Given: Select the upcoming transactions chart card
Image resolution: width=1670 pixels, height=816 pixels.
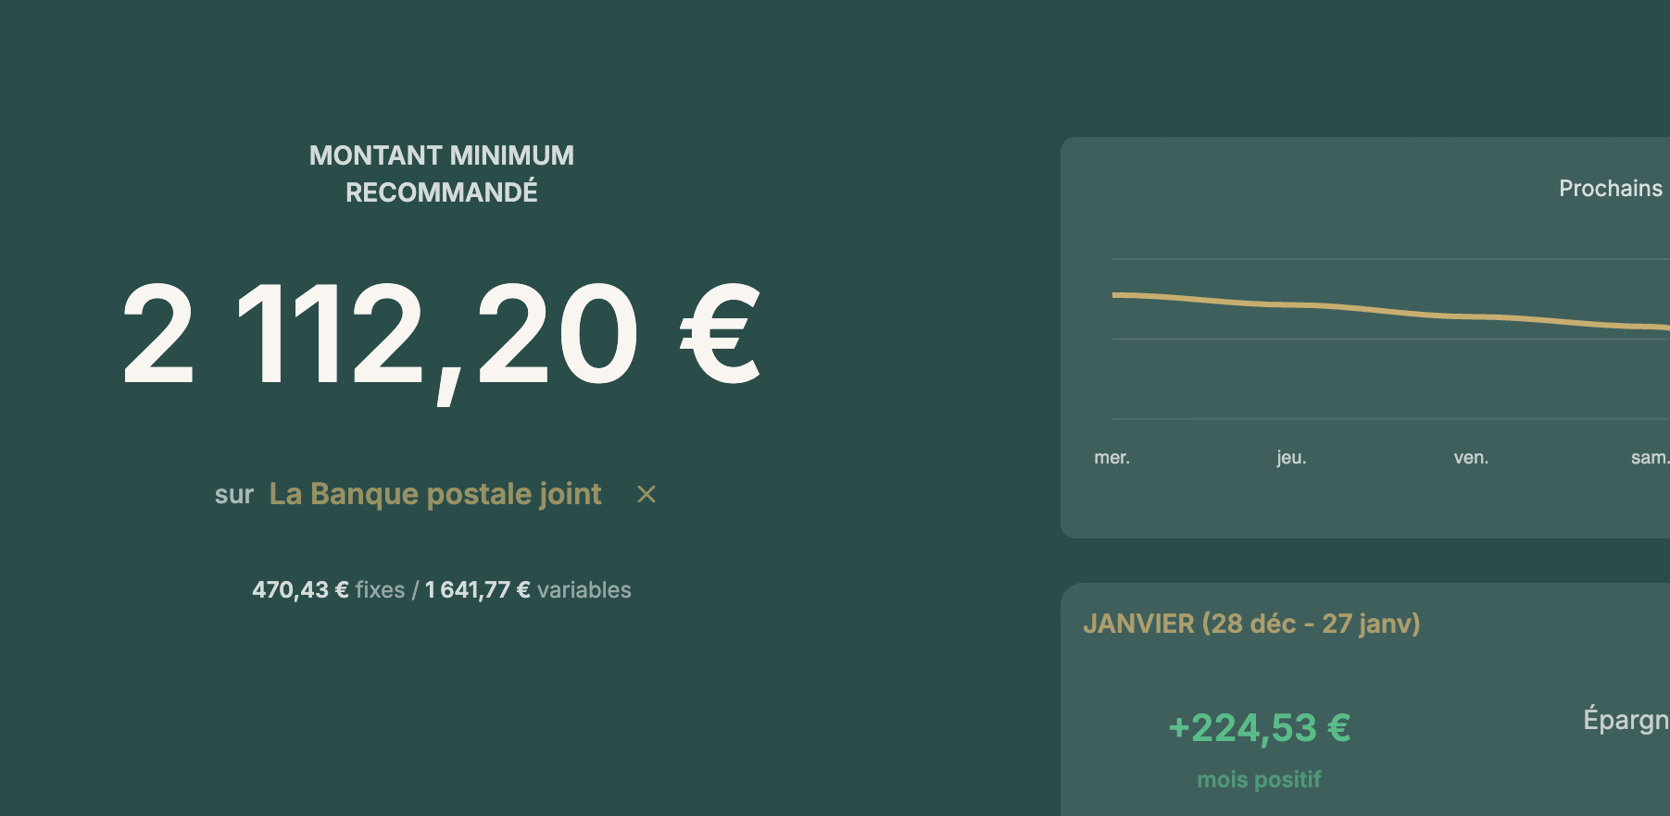Looking at the screenshot, I should [1362, 333].
